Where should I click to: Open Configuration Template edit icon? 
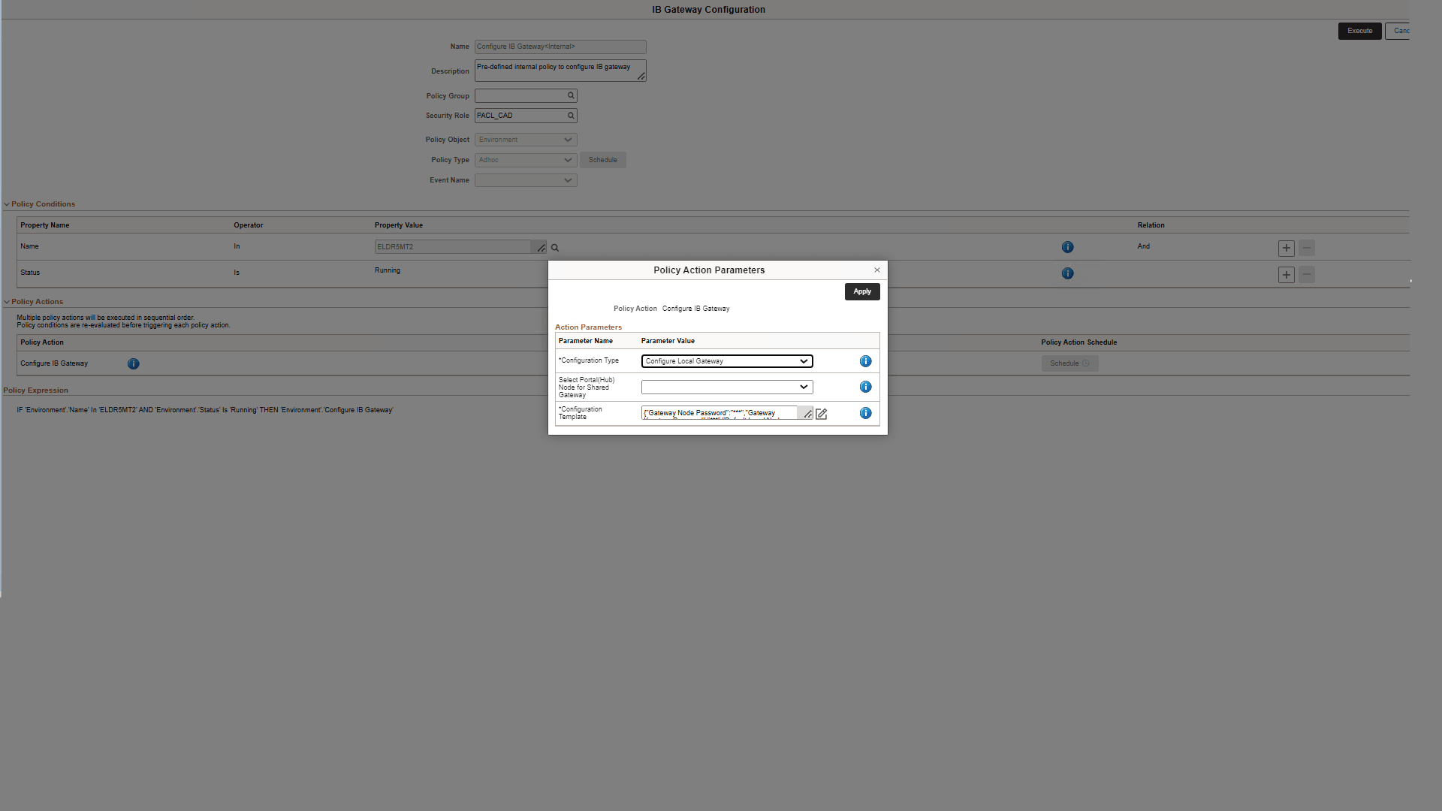821,414
